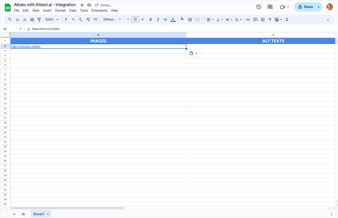Open the Format menu
This screenshot has width=338, height=218.
pyautogui.click(x=60, y=10)
